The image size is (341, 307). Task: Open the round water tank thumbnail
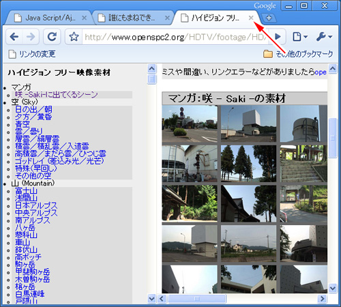(x=303, y=123)
